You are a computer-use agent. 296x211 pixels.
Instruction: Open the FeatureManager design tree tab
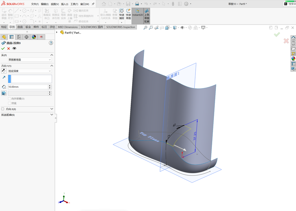point(4,37)
